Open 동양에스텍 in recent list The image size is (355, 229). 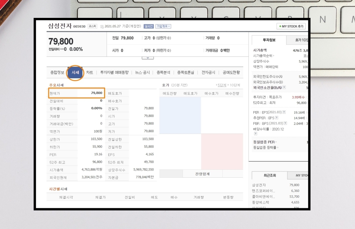[260, 202]
